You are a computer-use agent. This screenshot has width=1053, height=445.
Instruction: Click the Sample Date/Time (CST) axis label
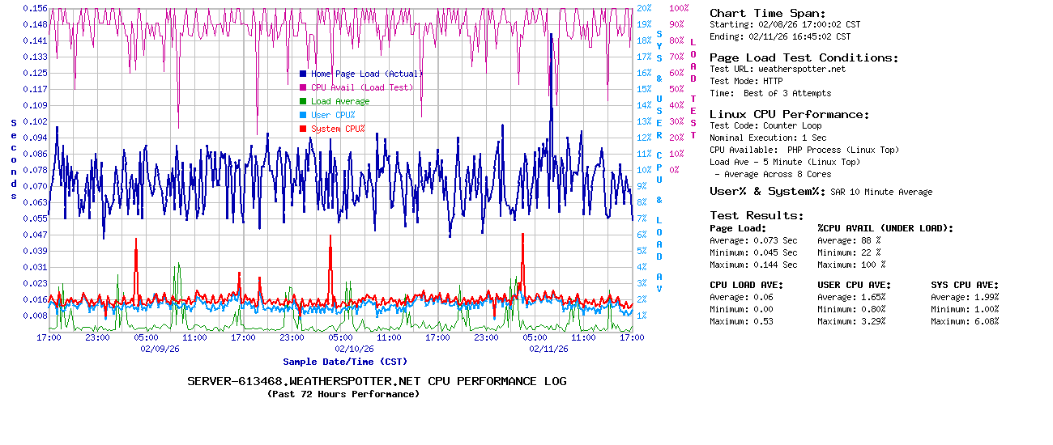pyautogui.click(x=345, y=362)
